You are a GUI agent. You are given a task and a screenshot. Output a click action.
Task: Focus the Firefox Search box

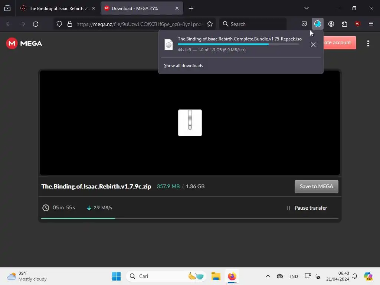[253, 24]
